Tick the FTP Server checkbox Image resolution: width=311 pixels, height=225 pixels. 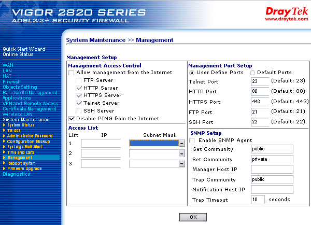pos(79,80)
